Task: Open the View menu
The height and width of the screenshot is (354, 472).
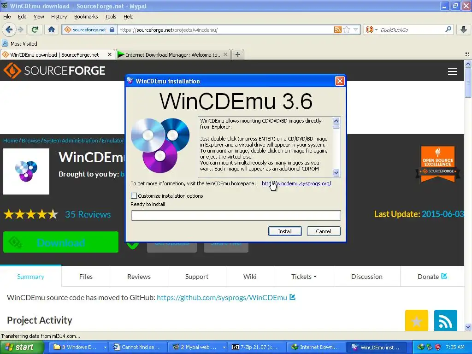Action: (x=39, y=17)
